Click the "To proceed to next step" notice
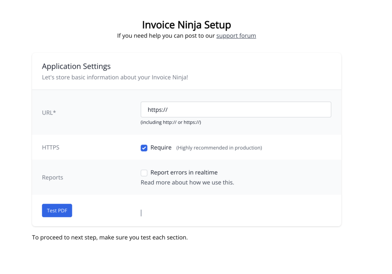Image resolution: width=392 pixels, height=274 pixels. pos(110,238)
